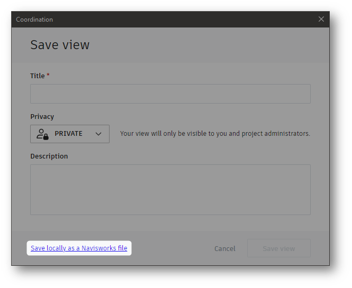The image size is (352, 288).
Task: Click into the Title input field
Action: (x=170, y=94)
